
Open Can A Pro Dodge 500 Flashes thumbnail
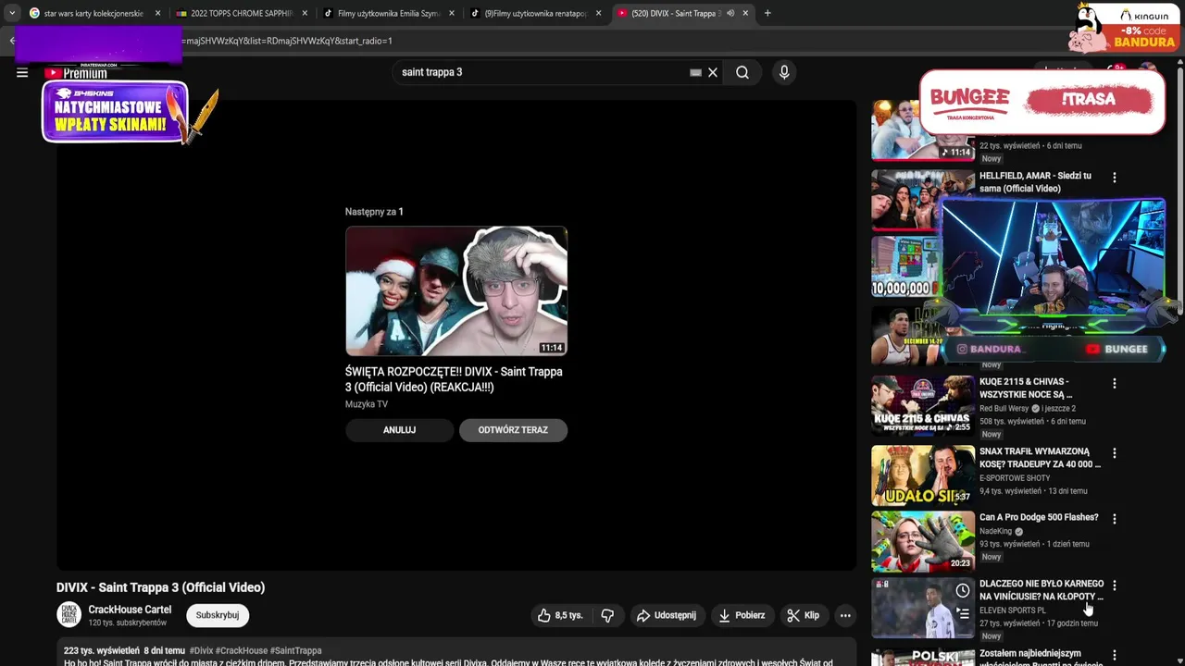tap(923, 541)
